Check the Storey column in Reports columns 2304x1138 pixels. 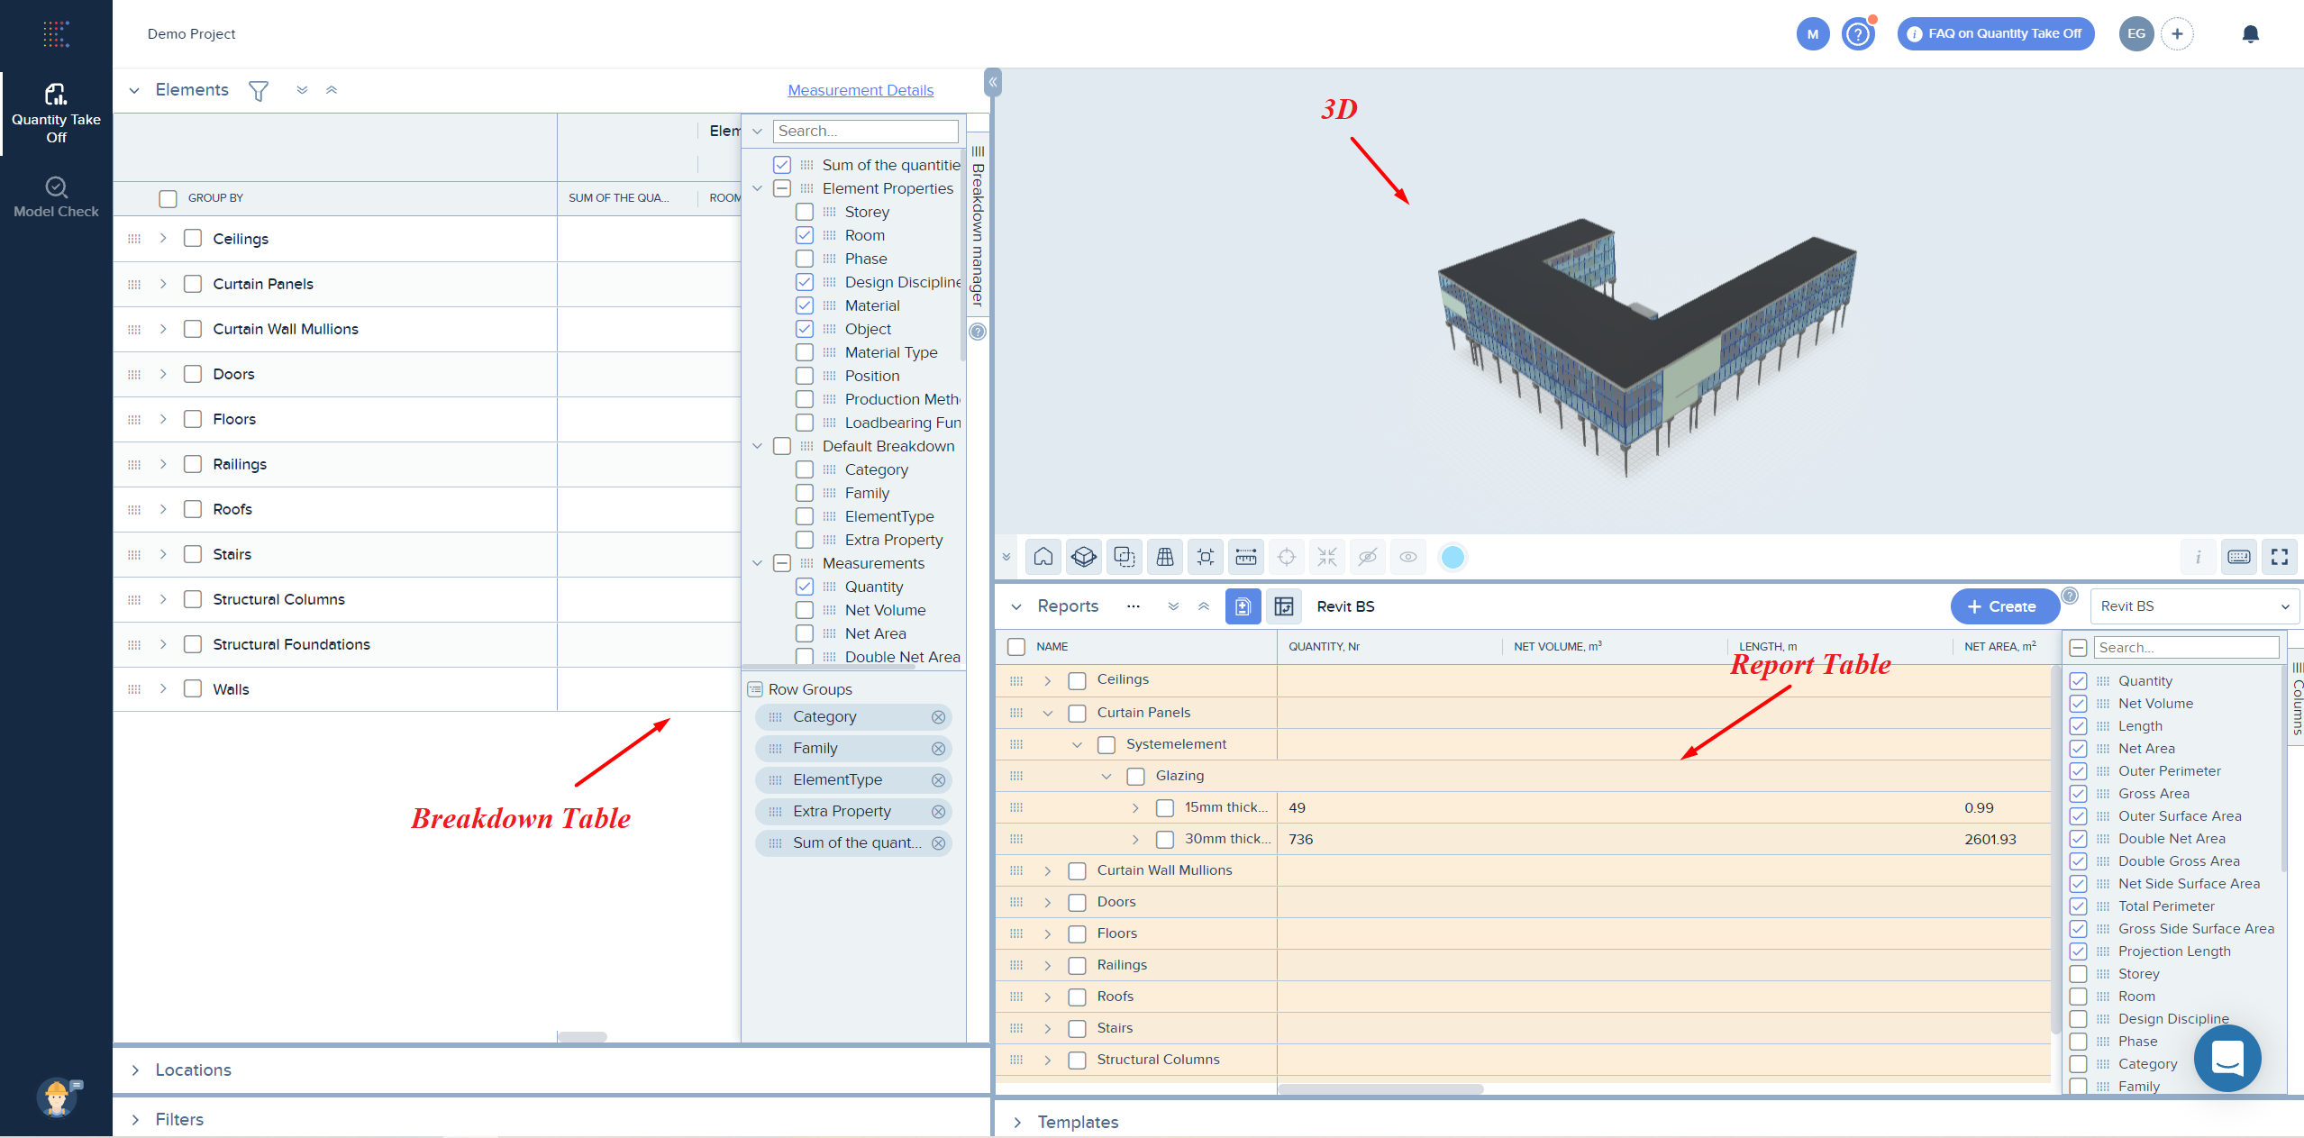pyautogui.click(x=2078, y=974)
